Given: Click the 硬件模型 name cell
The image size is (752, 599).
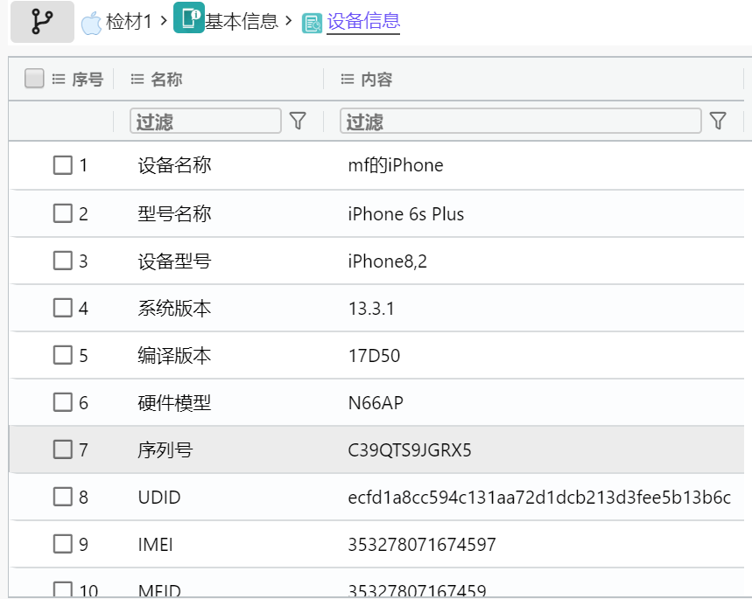Looking at the screenshot, I should (x=174, y=403).
